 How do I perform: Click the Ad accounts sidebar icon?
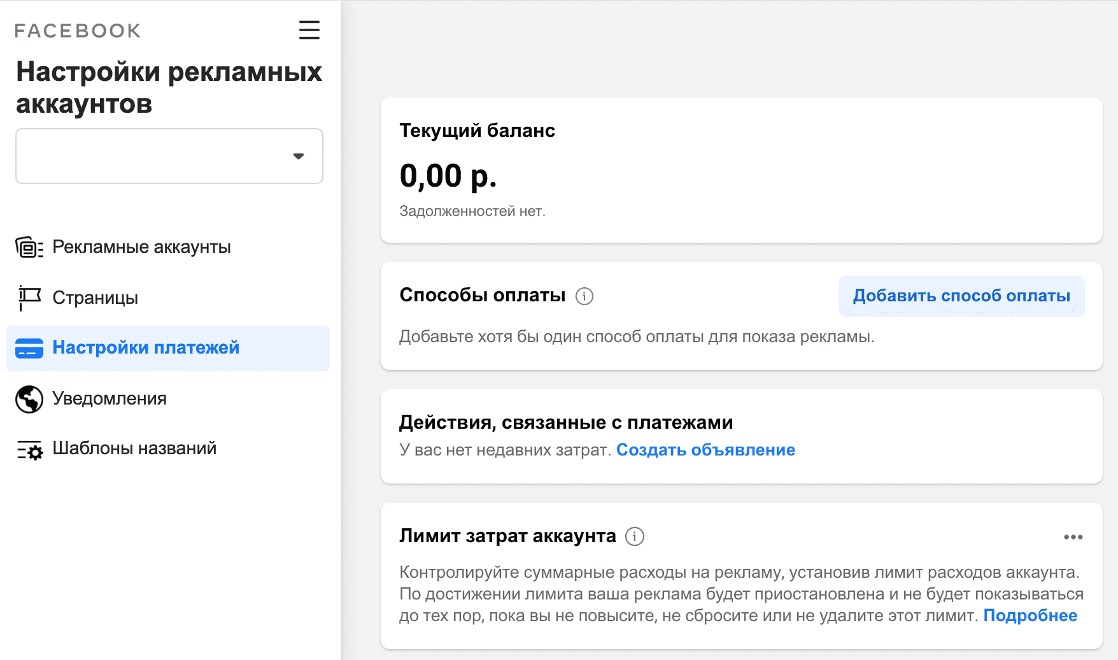point(29,247)
